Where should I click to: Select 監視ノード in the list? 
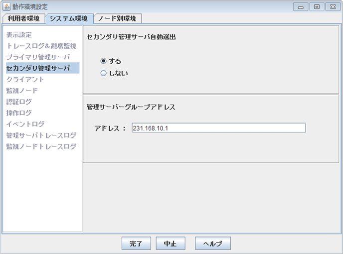(x=22, y=91)
